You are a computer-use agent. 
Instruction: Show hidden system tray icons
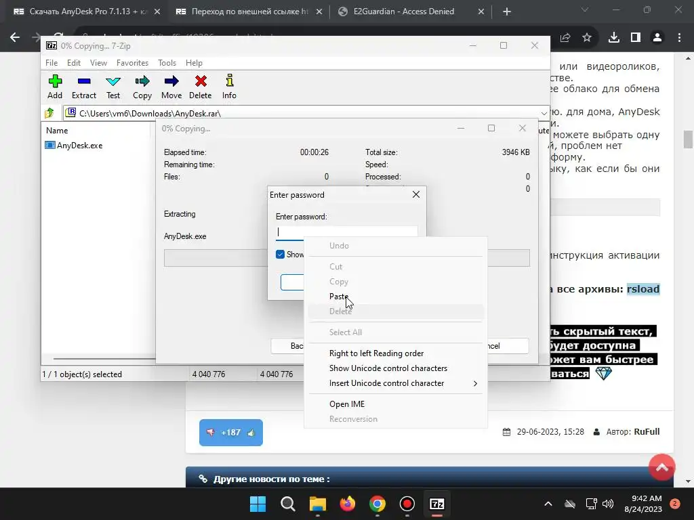coord(548,504)
